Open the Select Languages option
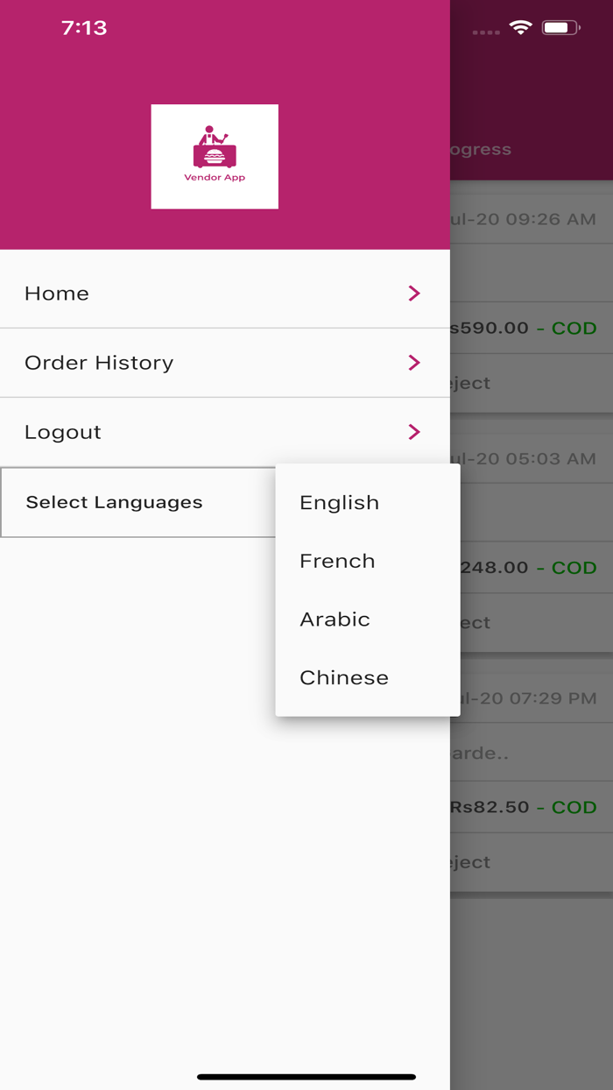The height and width of the screenshot is (1090, 613). point(114,501)
